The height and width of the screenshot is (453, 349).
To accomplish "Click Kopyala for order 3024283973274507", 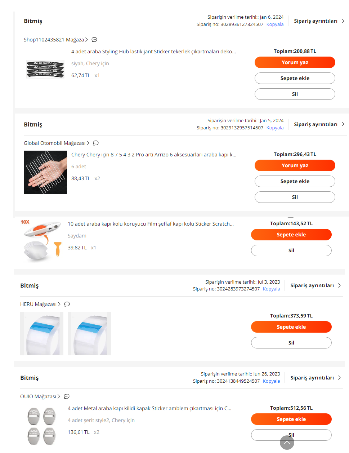I will tap(271, 289).
